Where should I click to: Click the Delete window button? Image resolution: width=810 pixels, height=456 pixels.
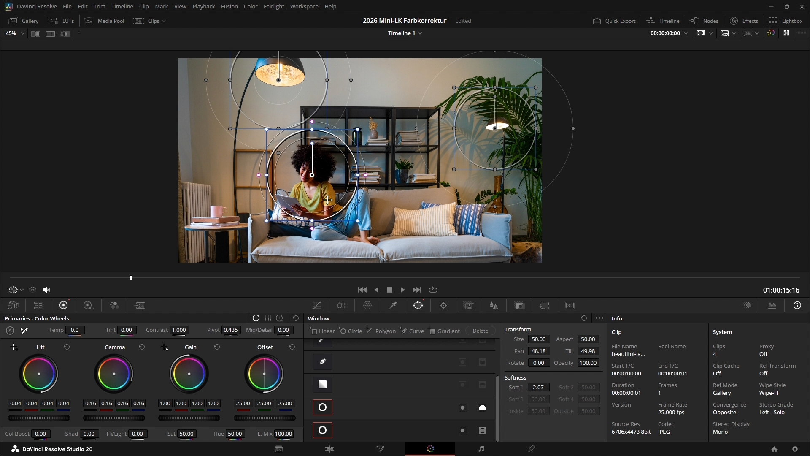(480, 331)
